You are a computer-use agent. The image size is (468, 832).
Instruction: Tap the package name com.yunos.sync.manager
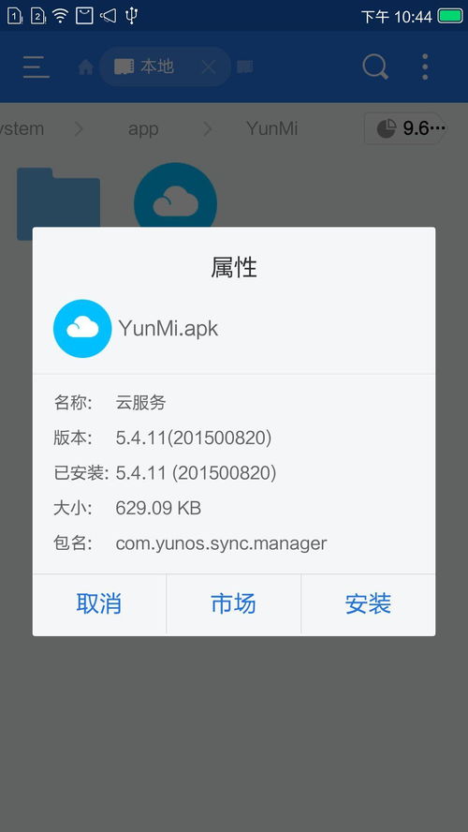pyautogui.click(x=221, y=543)
